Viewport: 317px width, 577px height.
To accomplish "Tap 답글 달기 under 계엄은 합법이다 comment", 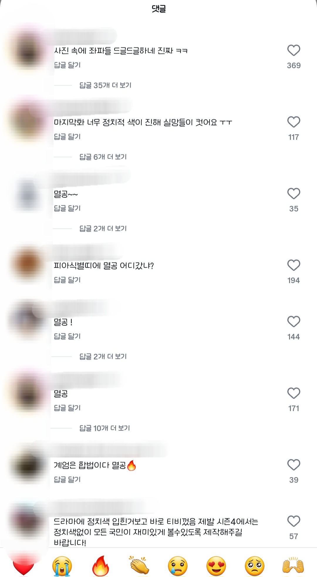I will coord(67,480).
